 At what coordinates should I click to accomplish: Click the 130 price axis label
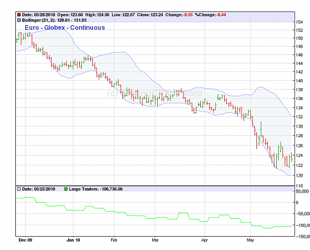coord(299,126)
